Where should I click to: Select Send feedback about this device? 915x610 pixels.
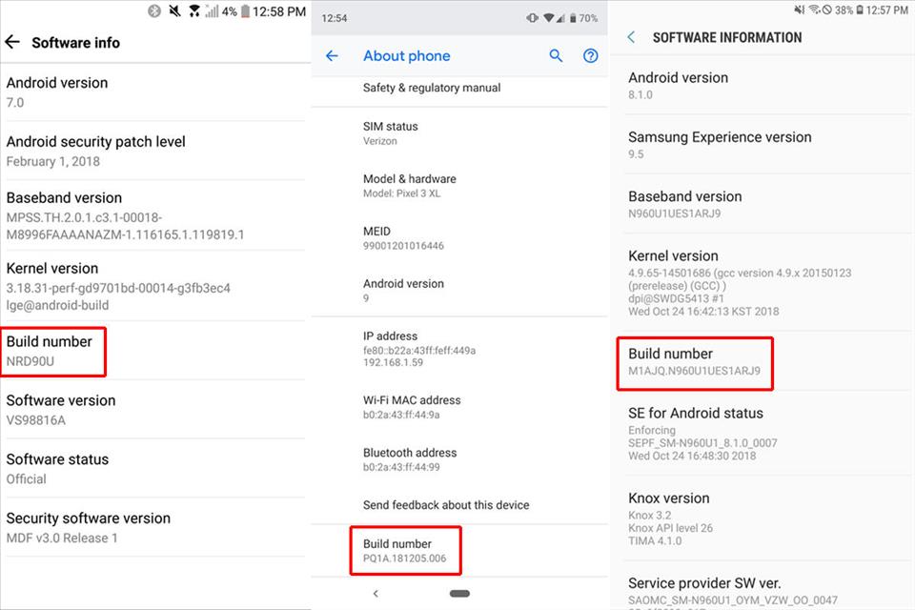(446, 505)
